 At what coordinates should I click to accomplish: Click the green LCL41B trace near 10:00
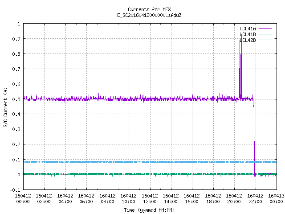coord(129,174)
